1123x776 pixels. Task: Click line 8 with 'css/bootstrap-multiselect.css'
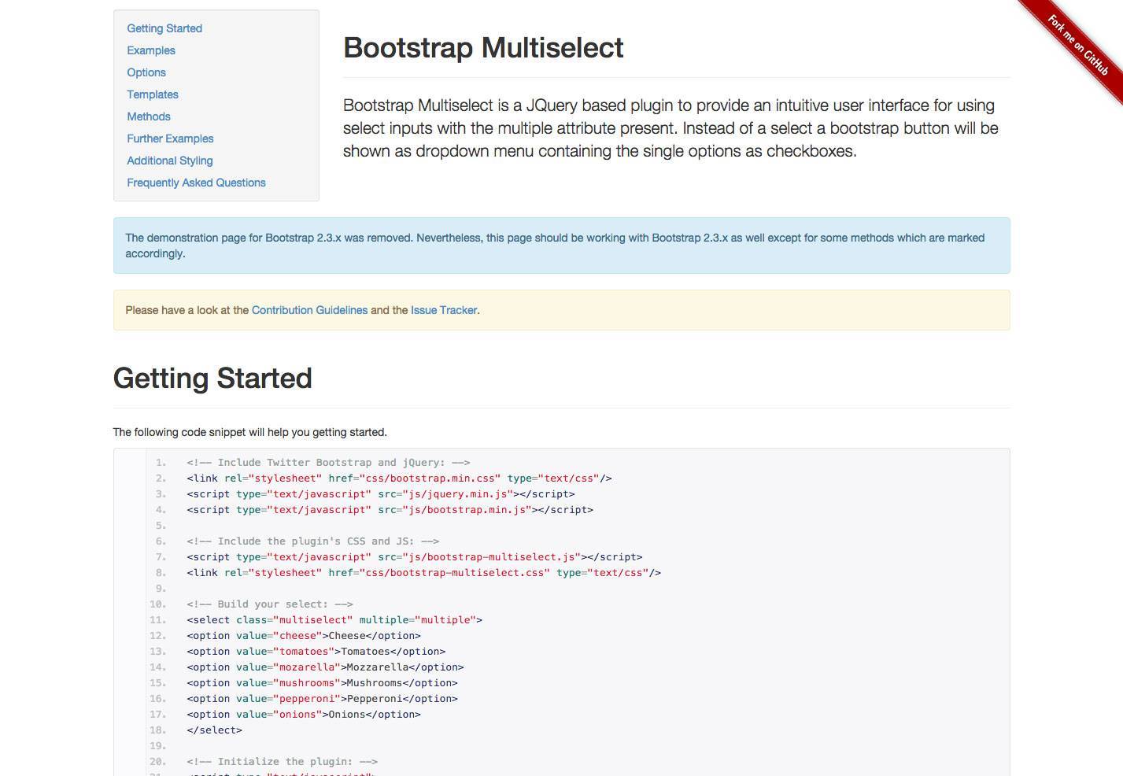point(423,573)
